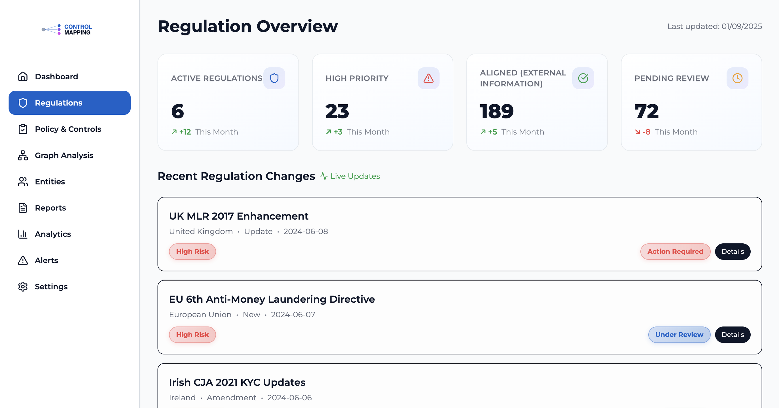Click High Risk tag on UK MLR card

coord(192,251)
